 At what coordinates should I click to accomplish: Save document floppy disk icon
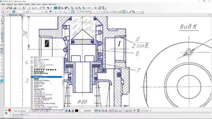point(11,8)
